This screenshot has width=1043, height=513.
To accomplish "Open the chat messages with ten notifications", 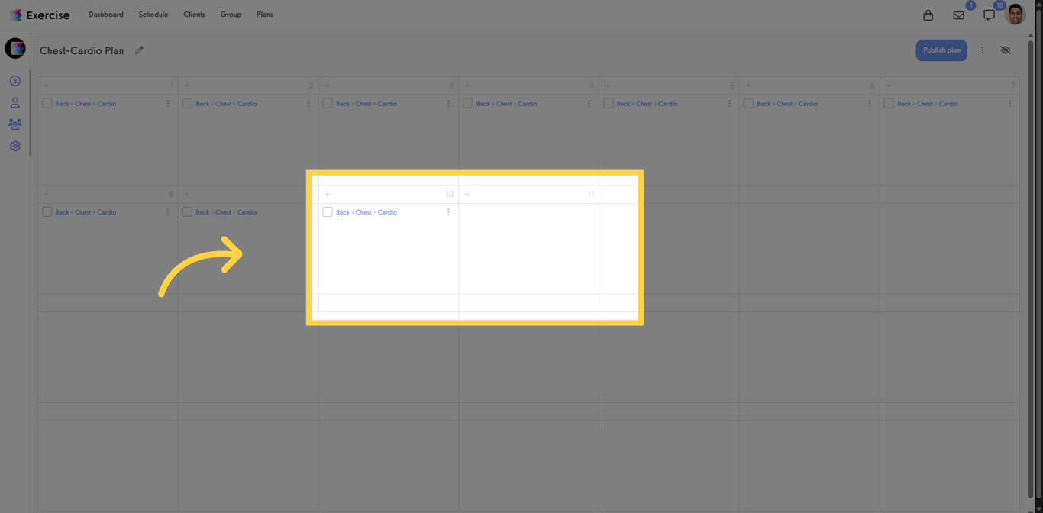I will tap(989, 15).
